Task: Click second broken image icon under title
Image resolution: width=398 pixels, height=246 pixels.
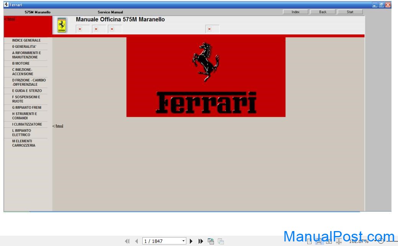Action: point(96,29)
